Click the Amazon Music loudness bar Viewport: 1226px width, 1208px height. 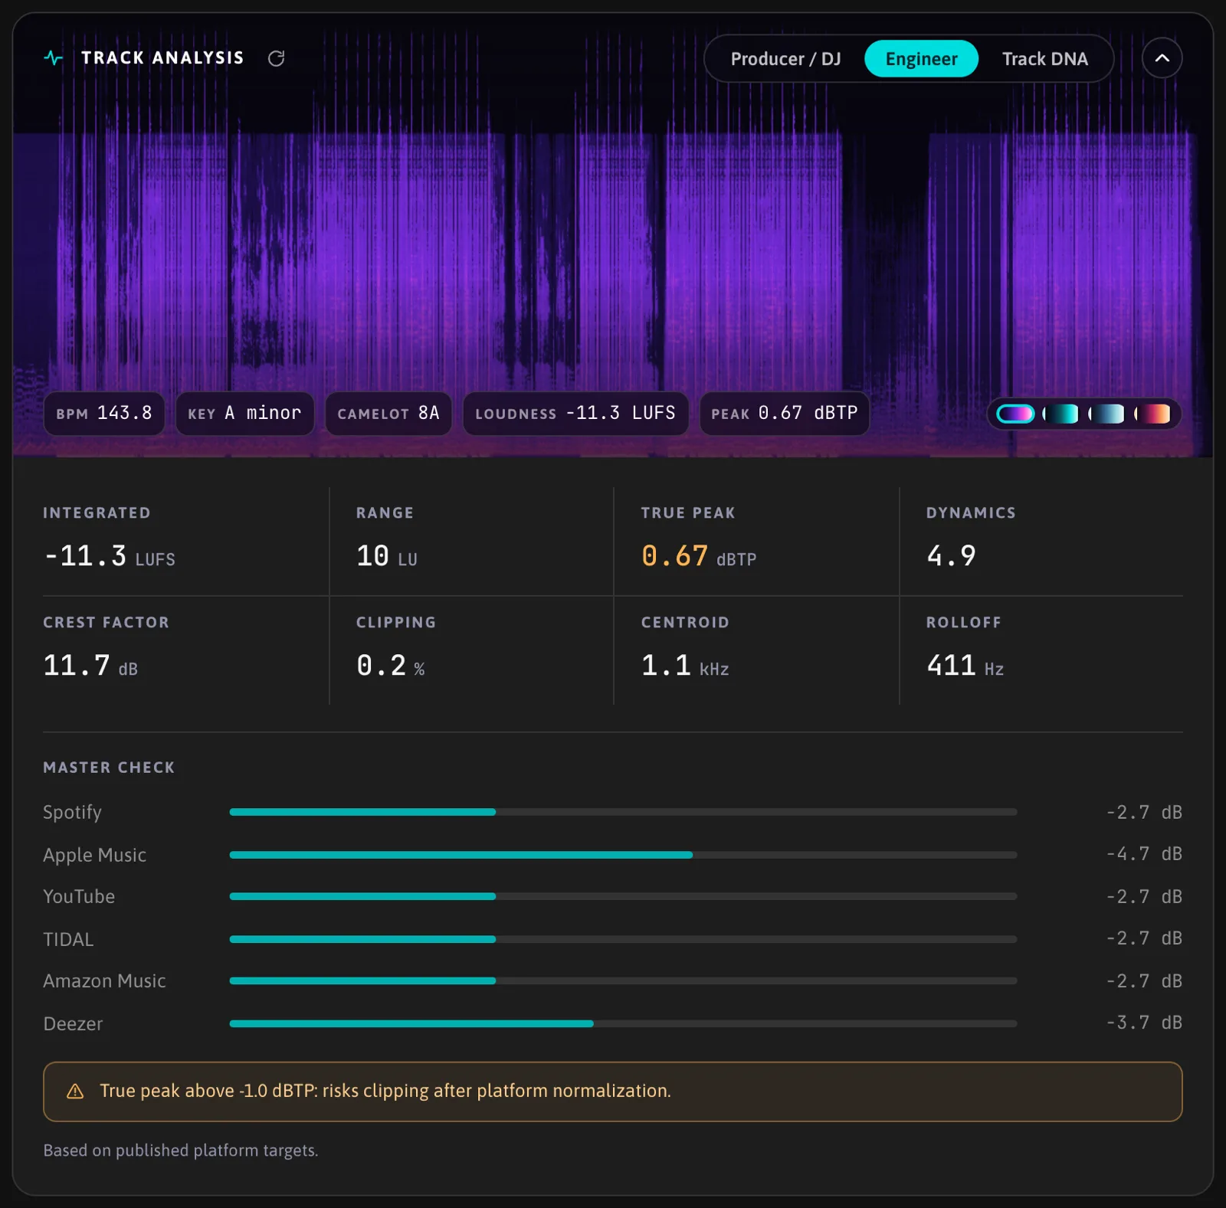(623, 980)
